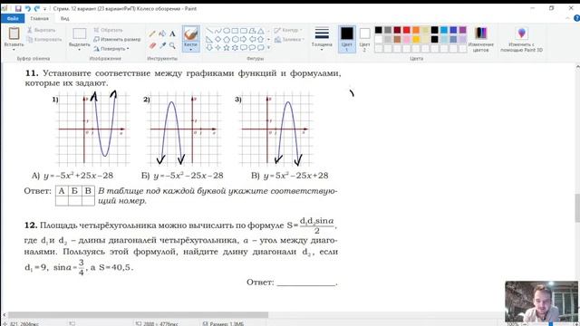The width and height of the screenshot is (580, 326).
Task: Select the Curve shape
Action: coord(217,31)
